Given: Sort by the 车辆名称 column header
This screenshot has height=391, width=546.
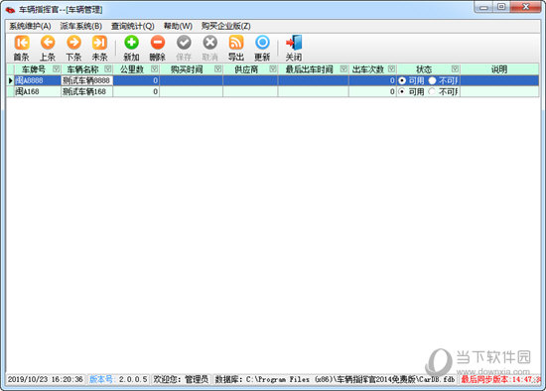Looking at the screenshot, I should [x=82, y=69].
